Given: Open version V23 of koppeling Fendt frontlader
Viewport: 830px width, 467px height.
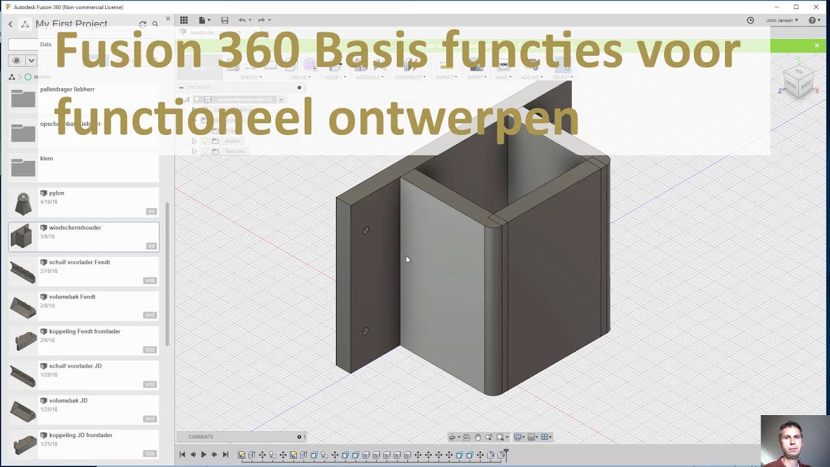Looking at the screenshot, I should [150, 350].
